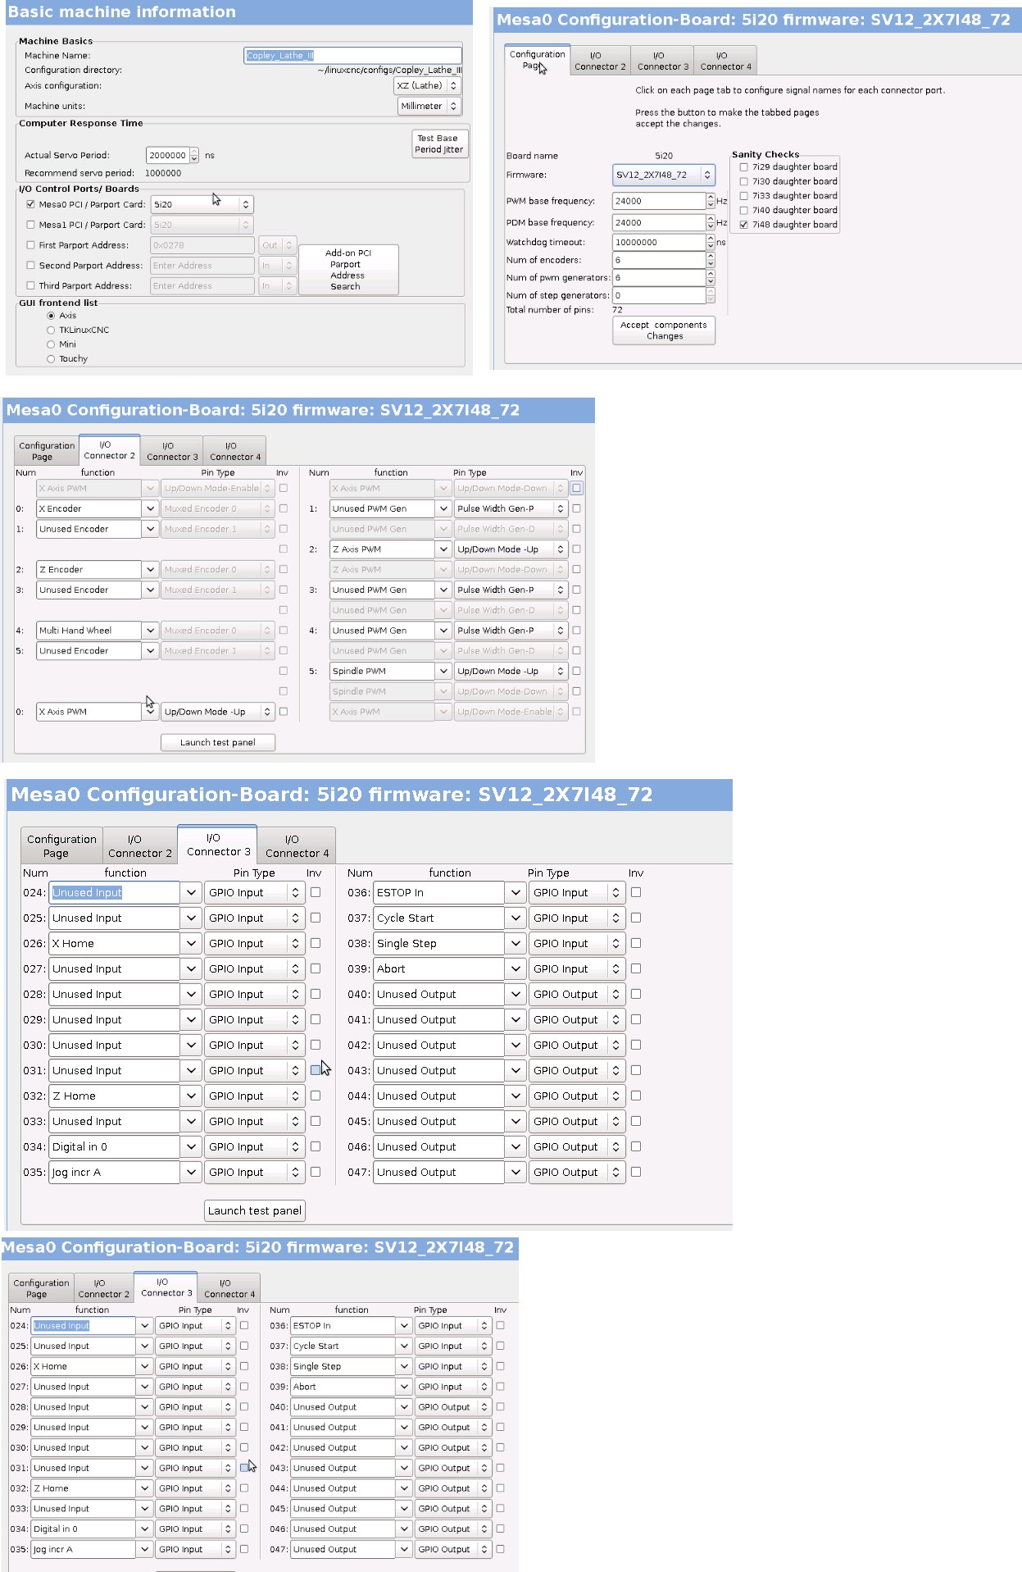Open the enabled Spindle PWM function dropdown
Image resolution: width=1022 pixels, height=1572 pixels.
pos(443,671)
